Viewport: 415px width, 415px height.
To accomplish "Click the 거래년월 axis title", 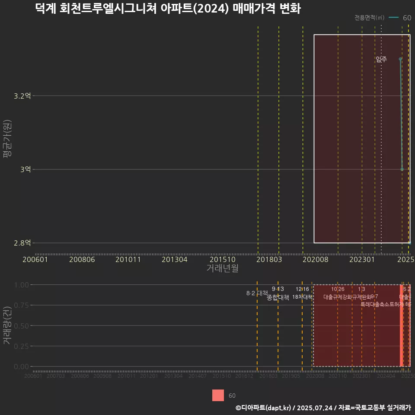I will (x=223, y=268).
